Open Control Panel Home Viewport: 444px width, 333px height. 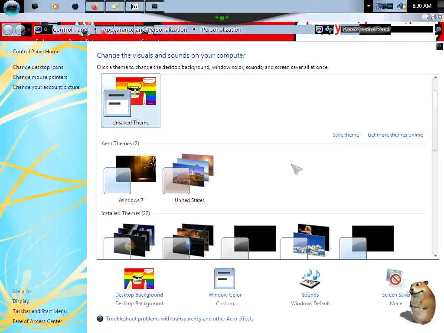pyautogui.click(x=36, y=52)
